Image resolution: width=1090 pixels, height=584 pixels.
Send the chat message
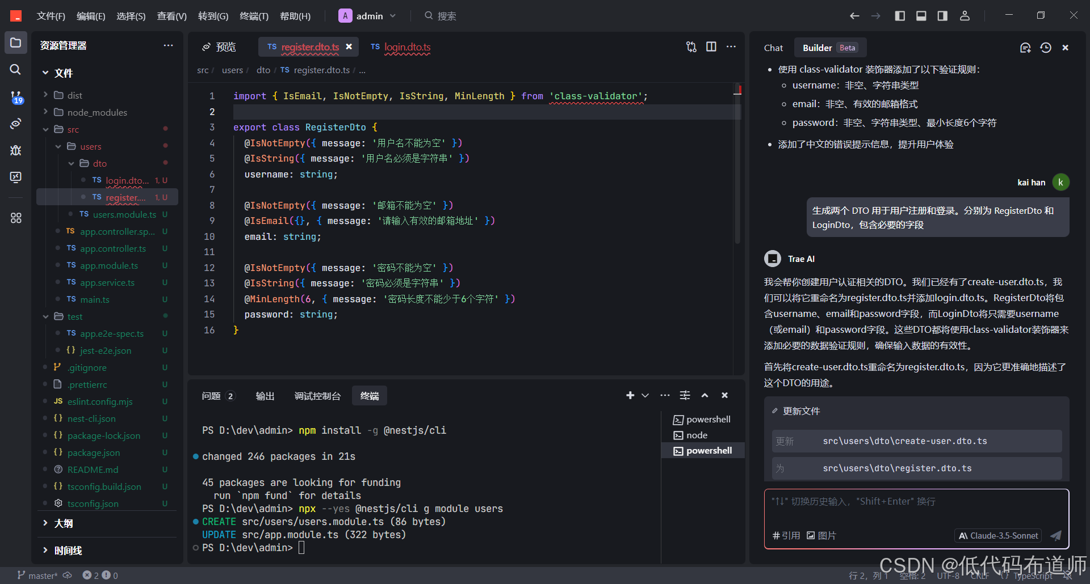coord(1055,535)
